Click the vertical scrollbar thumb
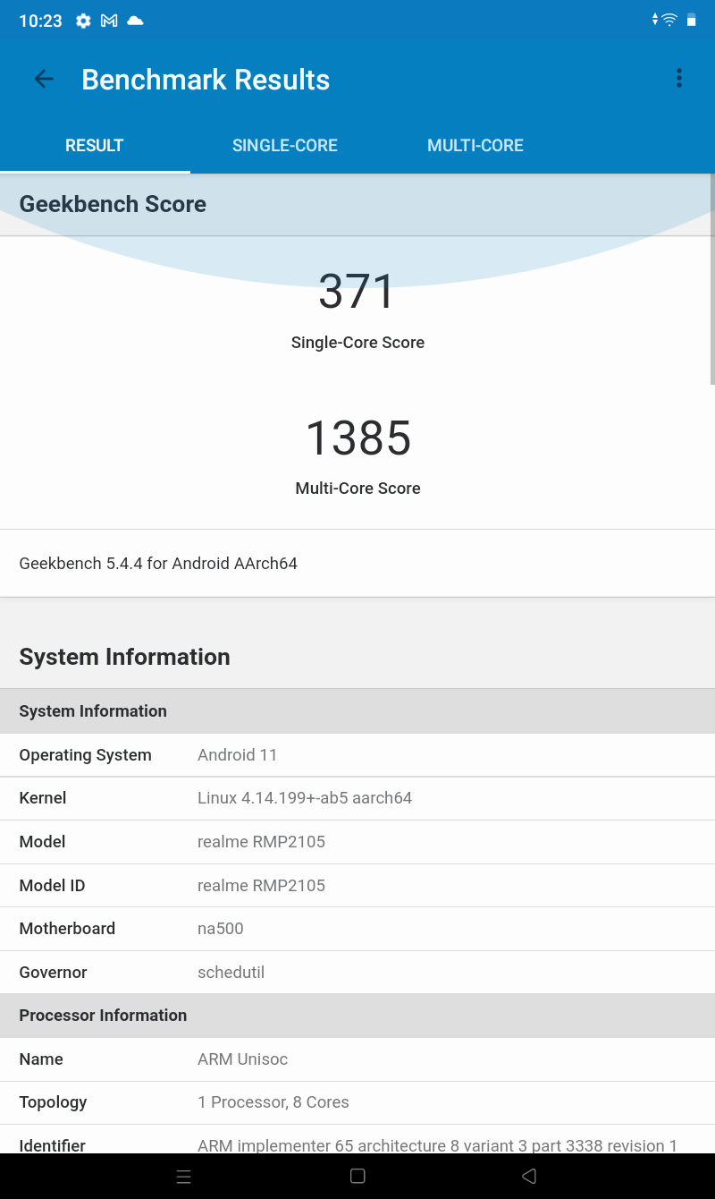This screenshot has width=715, height=1199. [x=711, y=279]
